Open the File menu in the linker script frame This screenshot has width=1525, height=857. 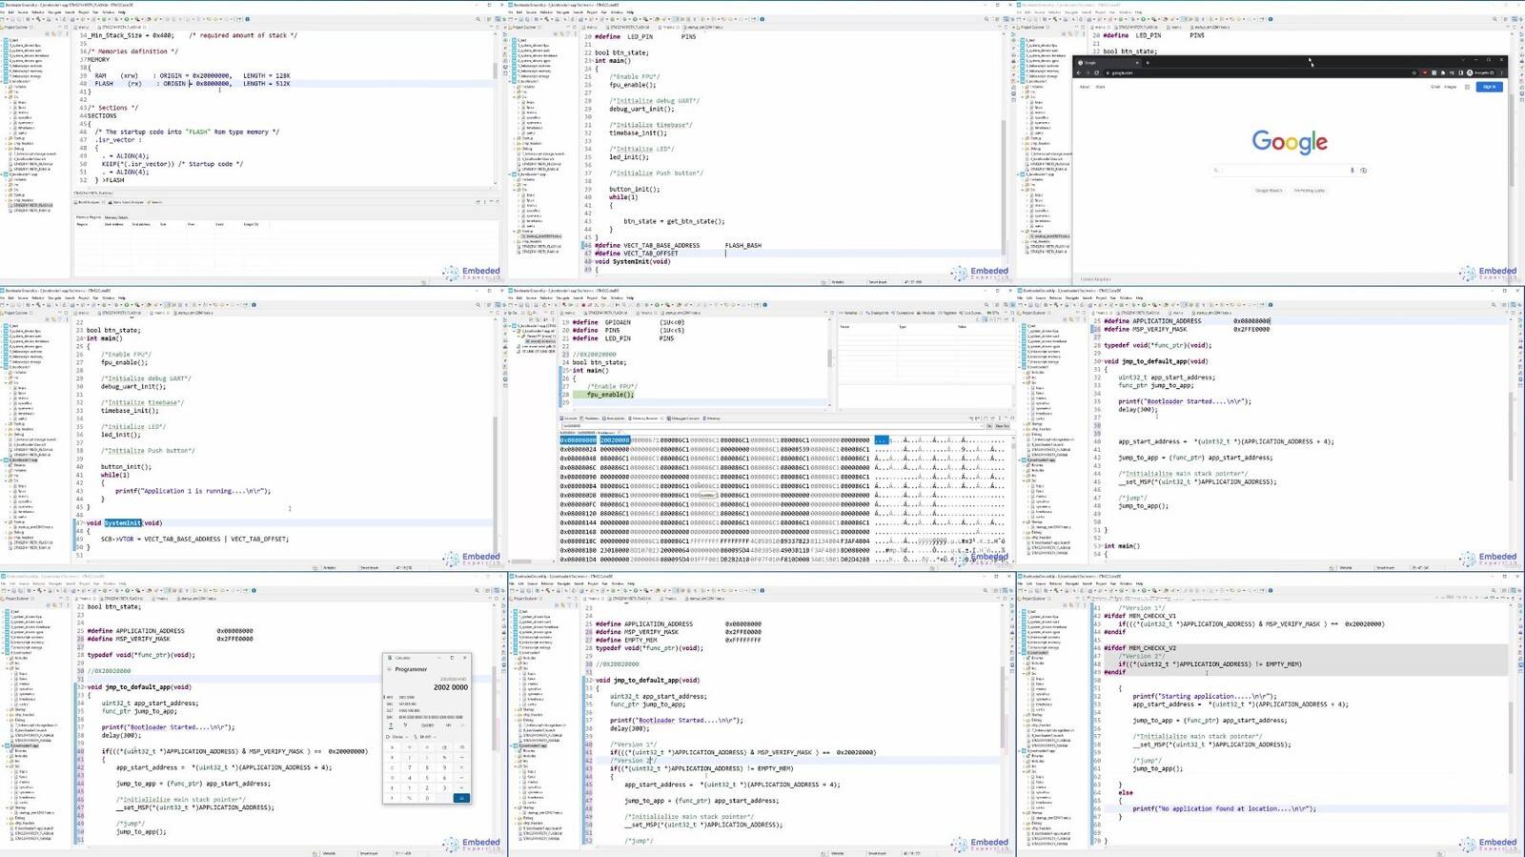3,12
